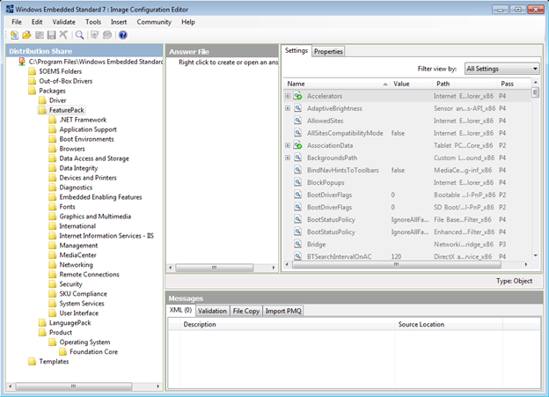Click the Networking folder icon
The image size is (549, 397).
[53, 265]
